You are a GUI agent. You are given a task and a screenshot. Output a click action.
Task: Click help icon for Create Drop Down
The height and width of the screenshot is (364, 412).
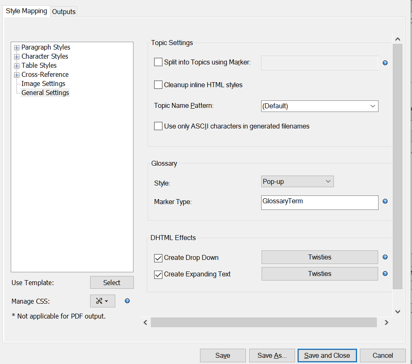[385, 257]
